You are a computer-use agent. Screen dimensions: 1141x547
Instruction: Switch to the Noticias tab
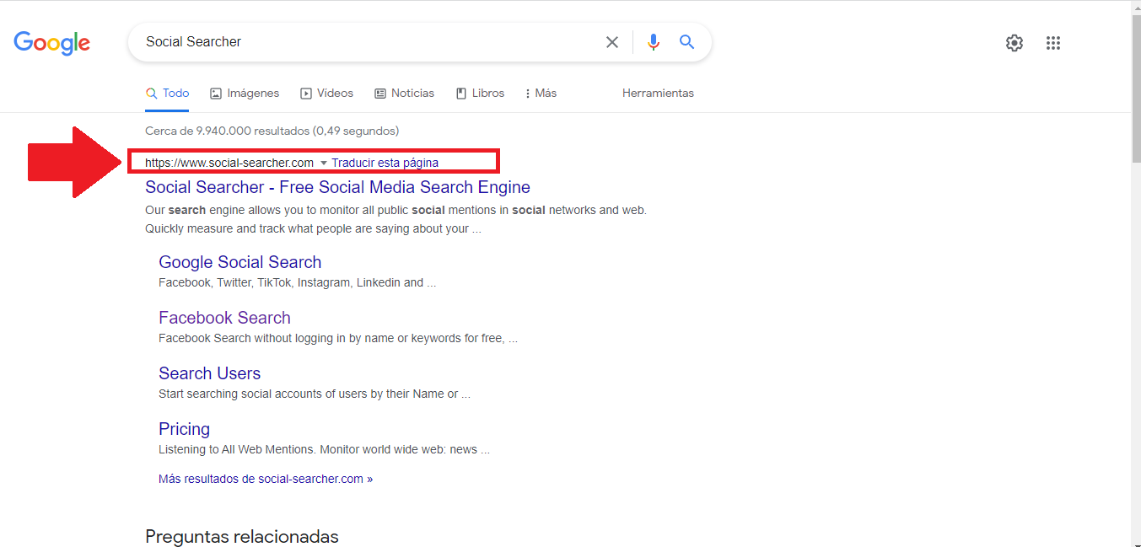[405, 93]
